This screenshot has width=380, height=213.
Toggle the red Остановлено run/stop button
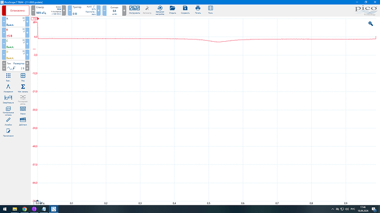pos(16,10)
